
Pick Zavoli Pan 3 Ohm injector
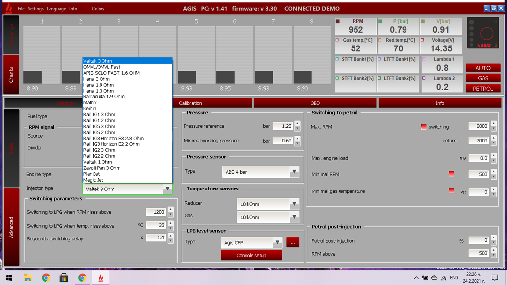[x=127, y=168]
